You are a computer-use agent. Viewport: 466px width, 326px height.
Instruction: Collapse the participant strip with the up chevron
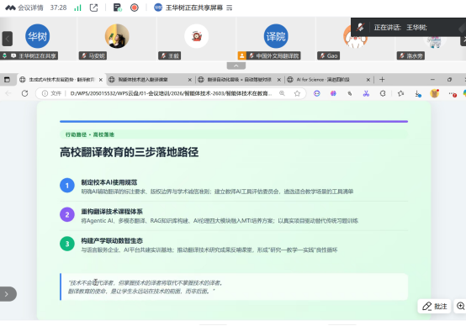coord(236,66)
